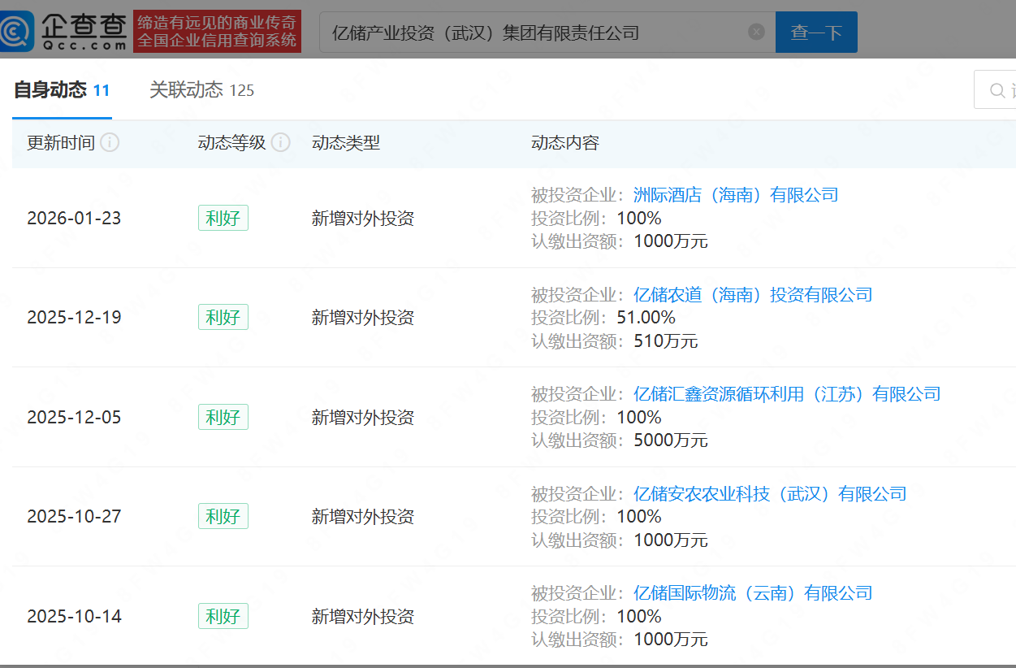This screenshot has width=1016, height=668.
Task: Click the magnifier icon in right search field
Action: pyautogui.click(x=997, y=90)
